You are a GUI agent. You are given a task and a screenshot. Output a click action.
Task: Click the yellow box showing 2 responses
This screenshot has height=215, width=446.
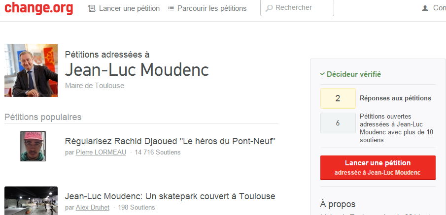pos(338,98)
